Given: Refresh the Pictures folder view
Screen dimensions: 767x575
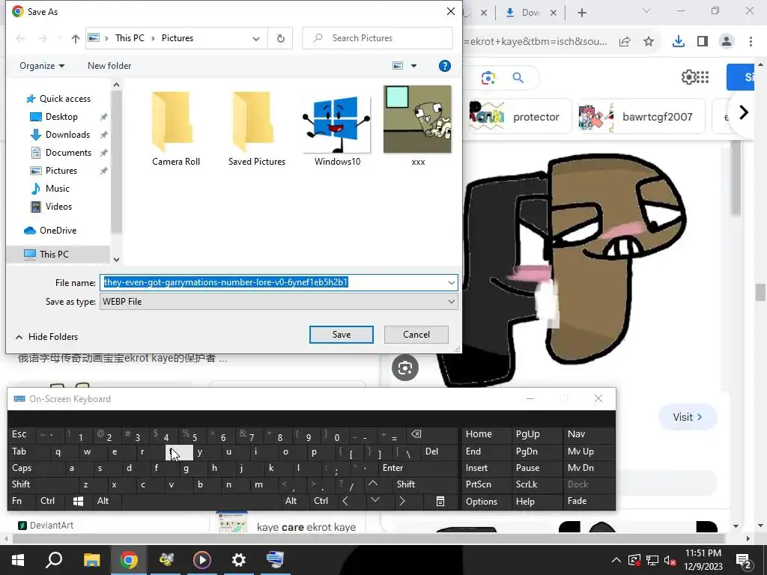Looking at the screenshot, I should [x=280, y=38].
